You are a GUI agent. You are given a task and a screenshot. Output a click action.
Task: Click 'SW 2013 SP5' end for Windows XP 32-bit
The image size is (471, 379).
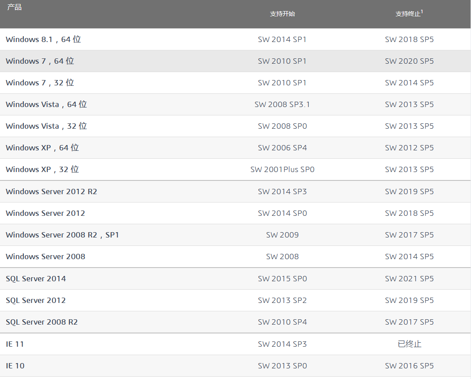coord(409,169)
